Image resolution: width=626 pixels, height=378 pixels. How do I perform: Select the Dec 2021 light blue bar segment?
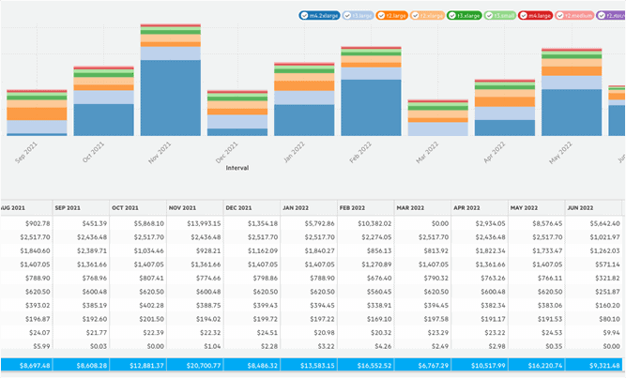click(x=237, y=122)
